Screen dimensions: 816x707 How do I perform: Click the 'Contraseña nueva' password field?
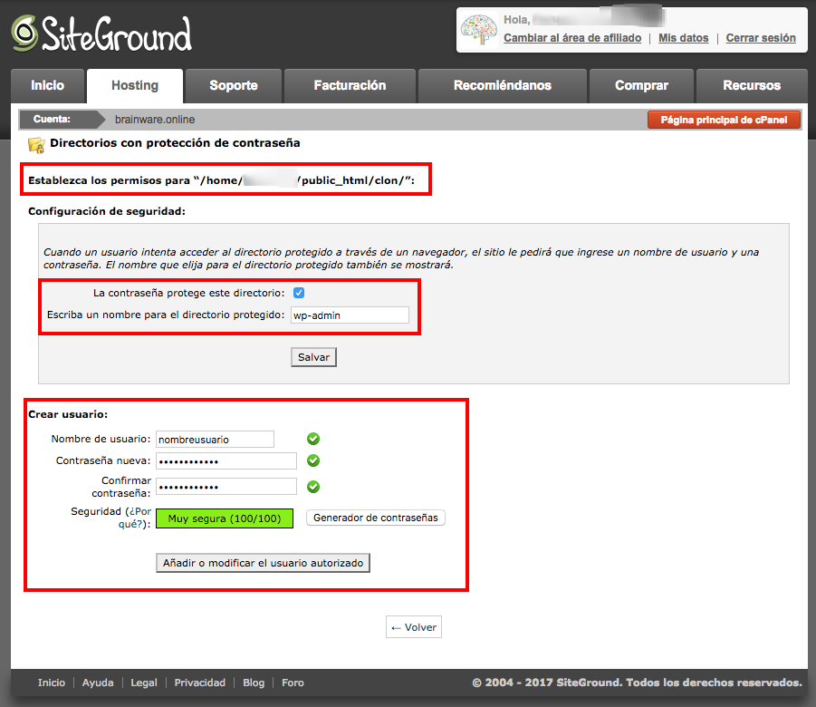[226, 461]
